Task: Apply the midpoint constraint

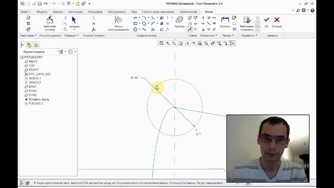Action: point(209,23)
